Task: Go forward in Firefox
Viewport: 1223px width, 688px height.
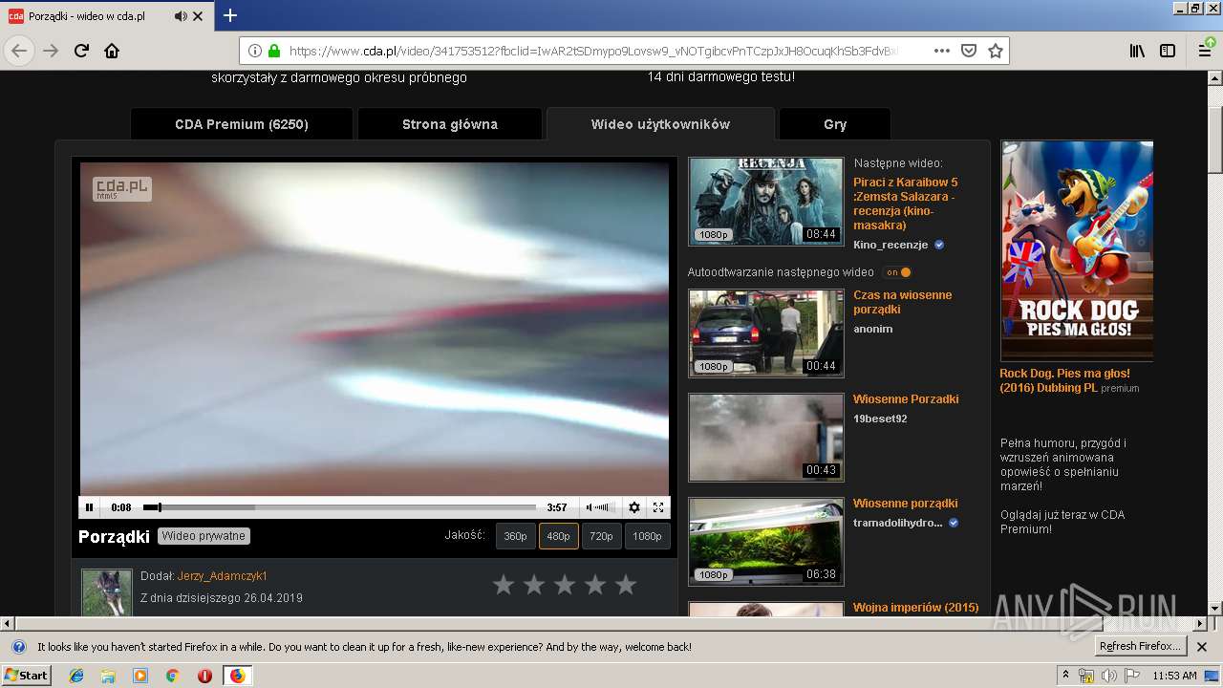Action: tap(51, 51)
